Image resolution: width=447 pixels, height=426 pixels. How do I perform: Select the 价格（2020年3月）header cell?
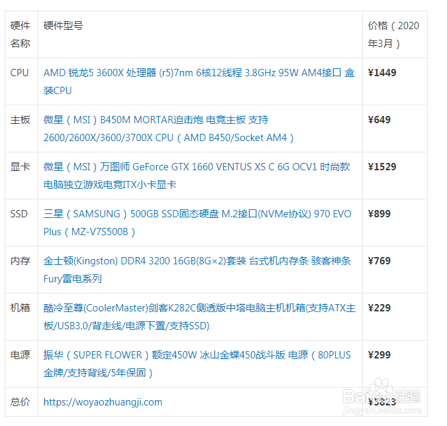point(395,34)
